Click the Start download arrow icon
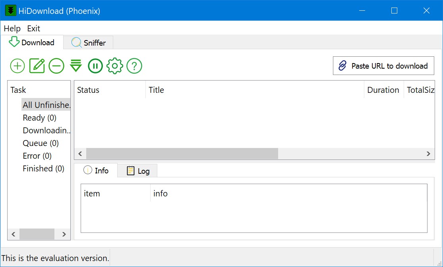 click(76, 66)
